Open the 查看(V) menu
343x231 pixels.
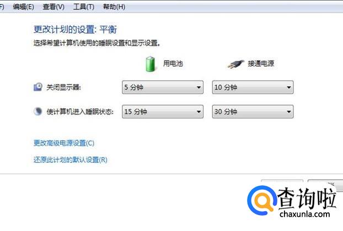(53, 7)
